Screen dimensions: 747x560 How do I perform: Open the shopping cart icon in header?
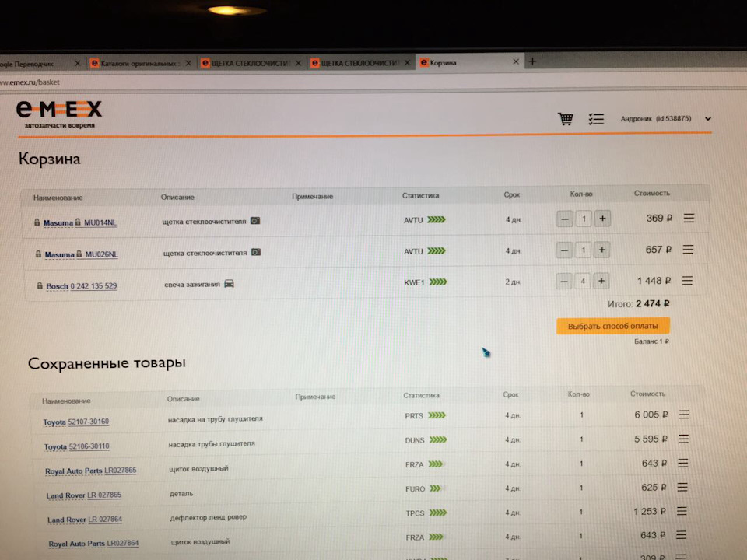[x=566, y=118]
